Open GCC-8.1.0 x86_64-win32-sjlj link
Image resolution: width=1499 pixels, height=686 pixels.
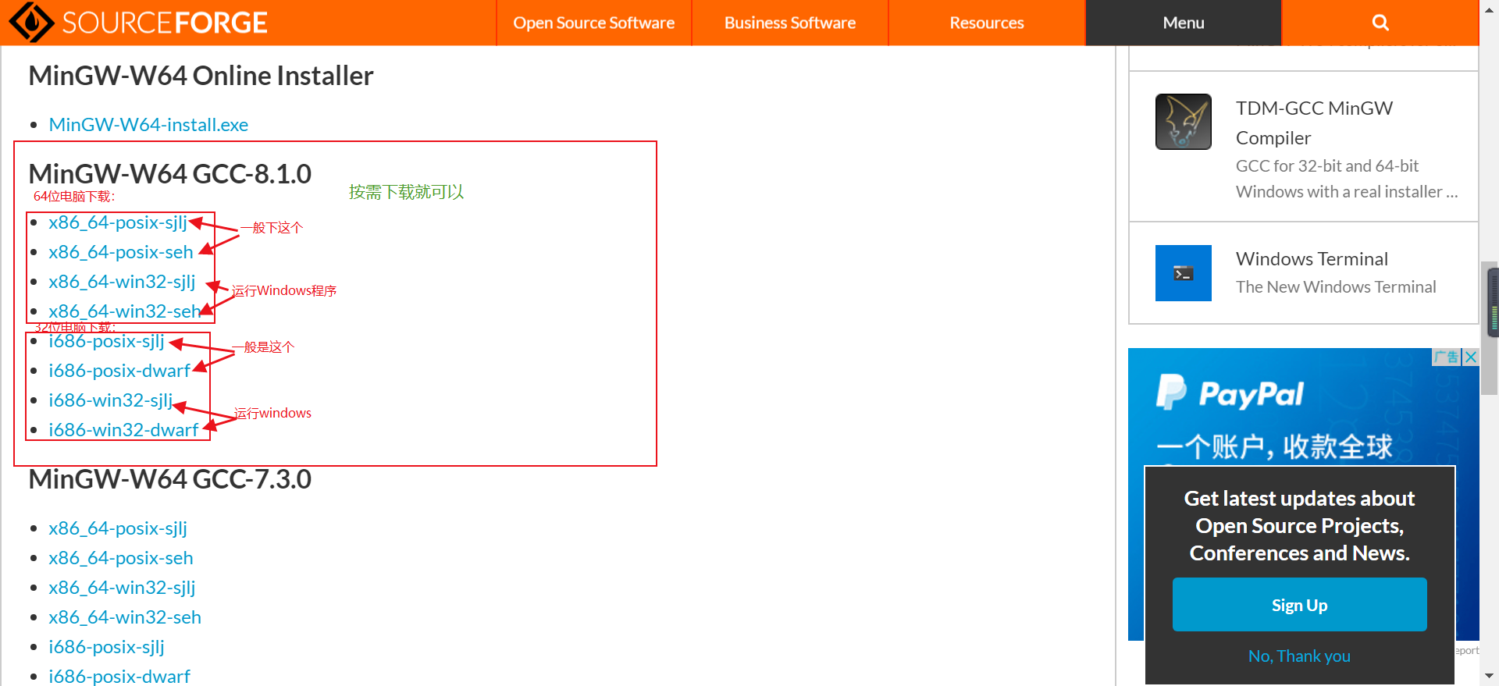pos(122,282)
